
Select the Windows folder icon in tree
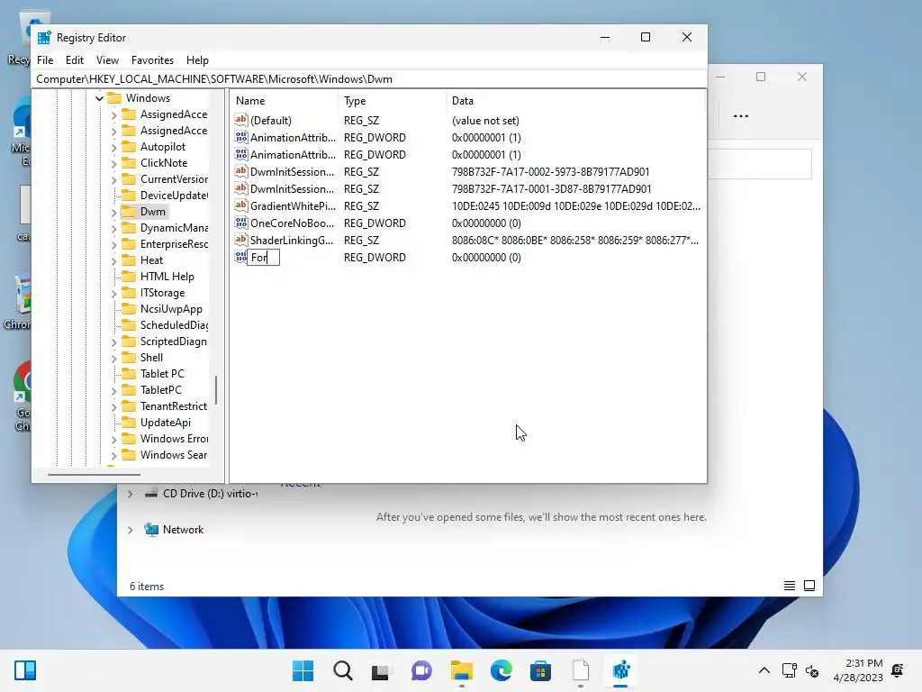pos(114,97)
